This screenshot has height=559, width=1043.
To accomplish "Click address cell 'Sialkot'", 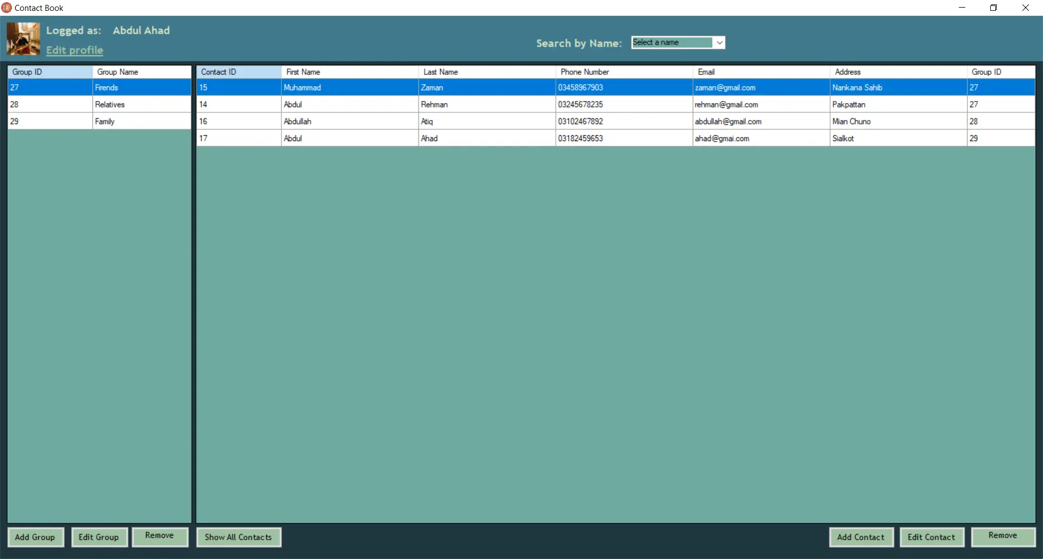I will (x=899, y=138).
